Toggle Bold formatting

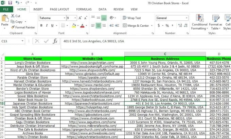click(x=41, y=25)
